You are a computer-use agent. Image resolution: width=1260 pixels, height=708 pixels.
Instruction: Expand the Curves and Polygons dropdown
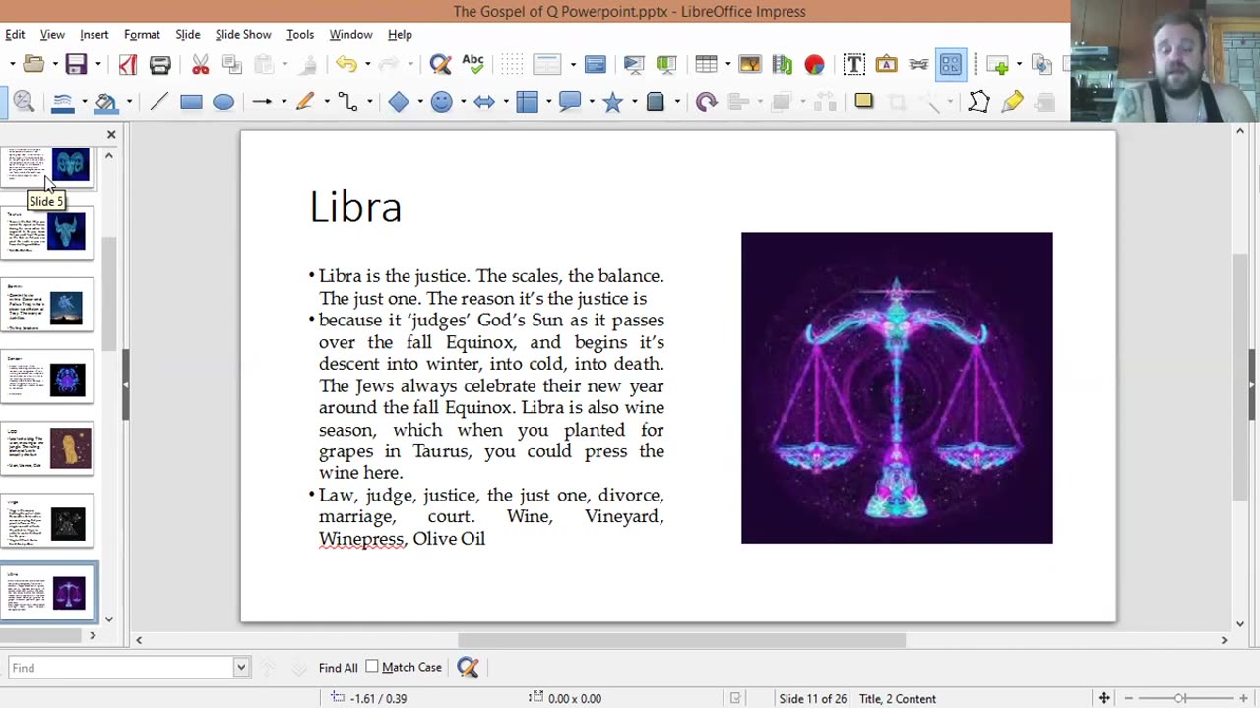click(325, 102)
